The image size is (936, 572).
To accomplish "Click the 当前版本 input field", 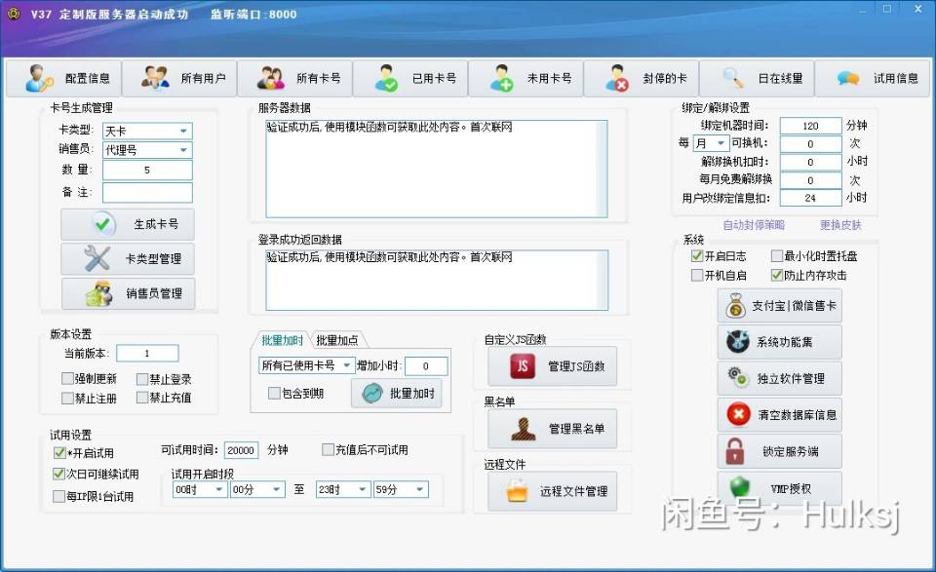I will pyautogui.click(x=147, y=353).
